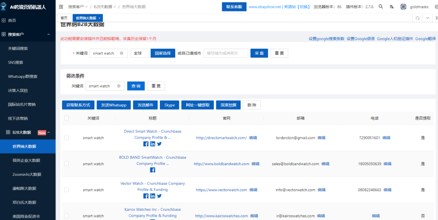
Task: Check the Vector Watch row checkbox
Action: point(67,190)
